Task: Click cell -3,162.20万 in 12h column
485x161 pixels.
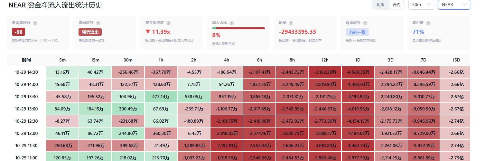Action: [325, 72]
